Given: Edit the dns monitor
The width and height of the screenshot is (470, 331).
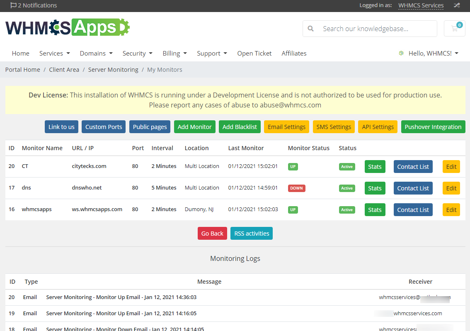Looking at the screenshot, I should point(451,188).
